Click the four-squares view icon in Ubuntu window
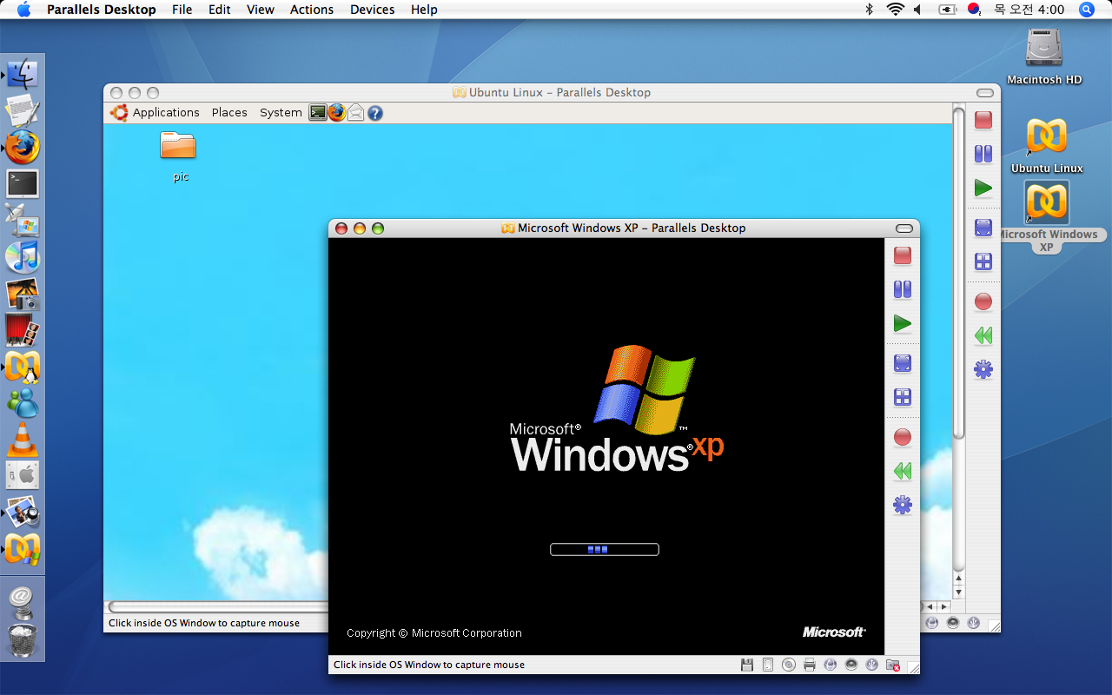1112x695 pixels. pyautogui.click(x=983, y=261)
